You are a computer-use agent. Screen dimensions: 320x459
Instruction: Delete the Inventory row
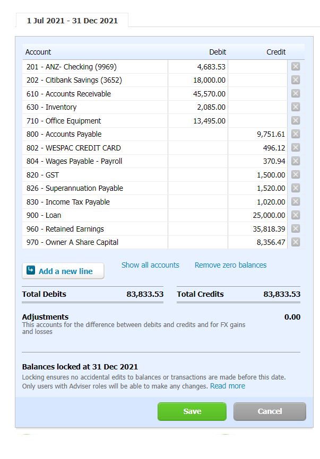click(x=296, y=107)
